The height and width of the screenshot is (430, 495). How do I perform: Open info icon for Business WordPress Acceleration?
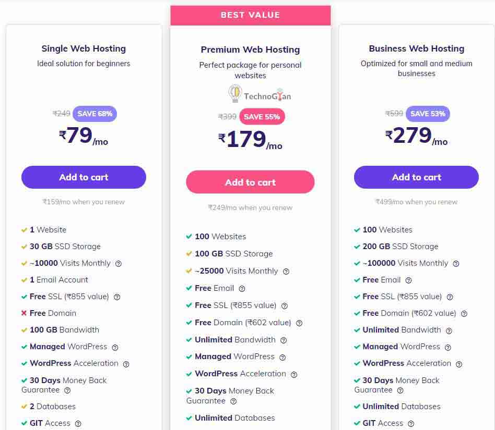tap(459, 364)
